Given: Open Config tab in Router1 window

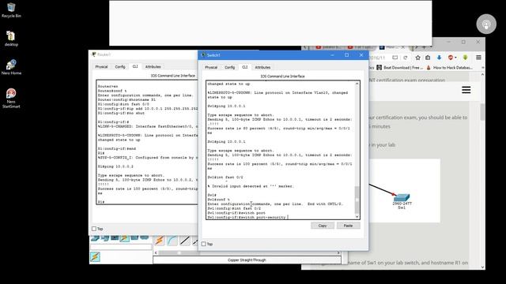Looking at the screenshot, I should tap(120, 66).
